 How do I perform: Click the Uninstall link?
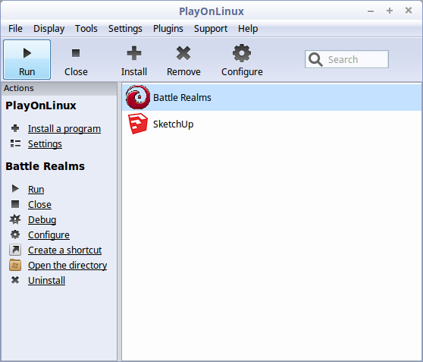pos(46,280)
